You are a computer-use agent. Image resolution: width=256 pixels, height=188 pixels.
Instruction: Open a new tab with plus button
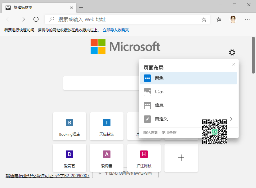tap(81, 7)
